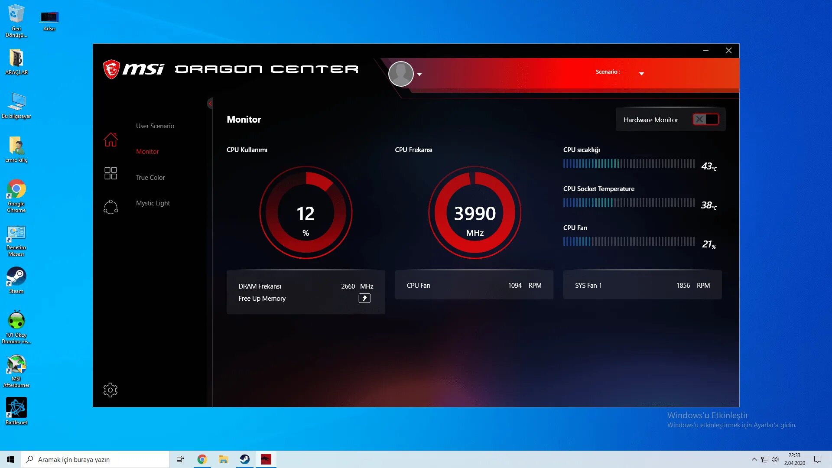
Task: Click the Scenario label in header
Action: [x=608, y=71]
